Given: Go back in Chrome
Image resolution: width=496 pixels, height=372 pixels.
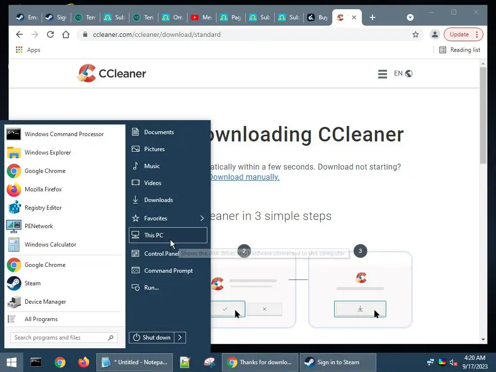Looking at the screenshot, I should pos(19,34).
